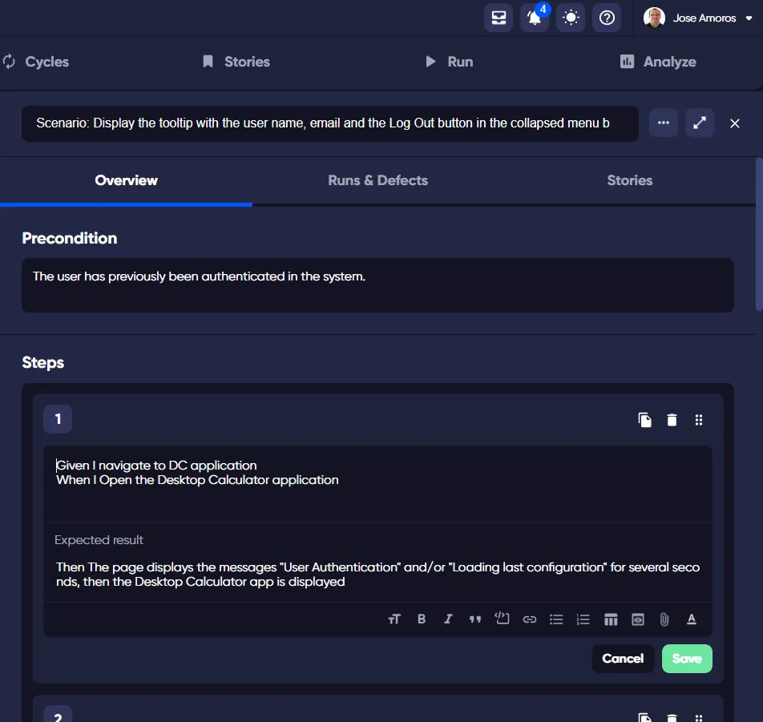Save the step 1 changes

687,659
